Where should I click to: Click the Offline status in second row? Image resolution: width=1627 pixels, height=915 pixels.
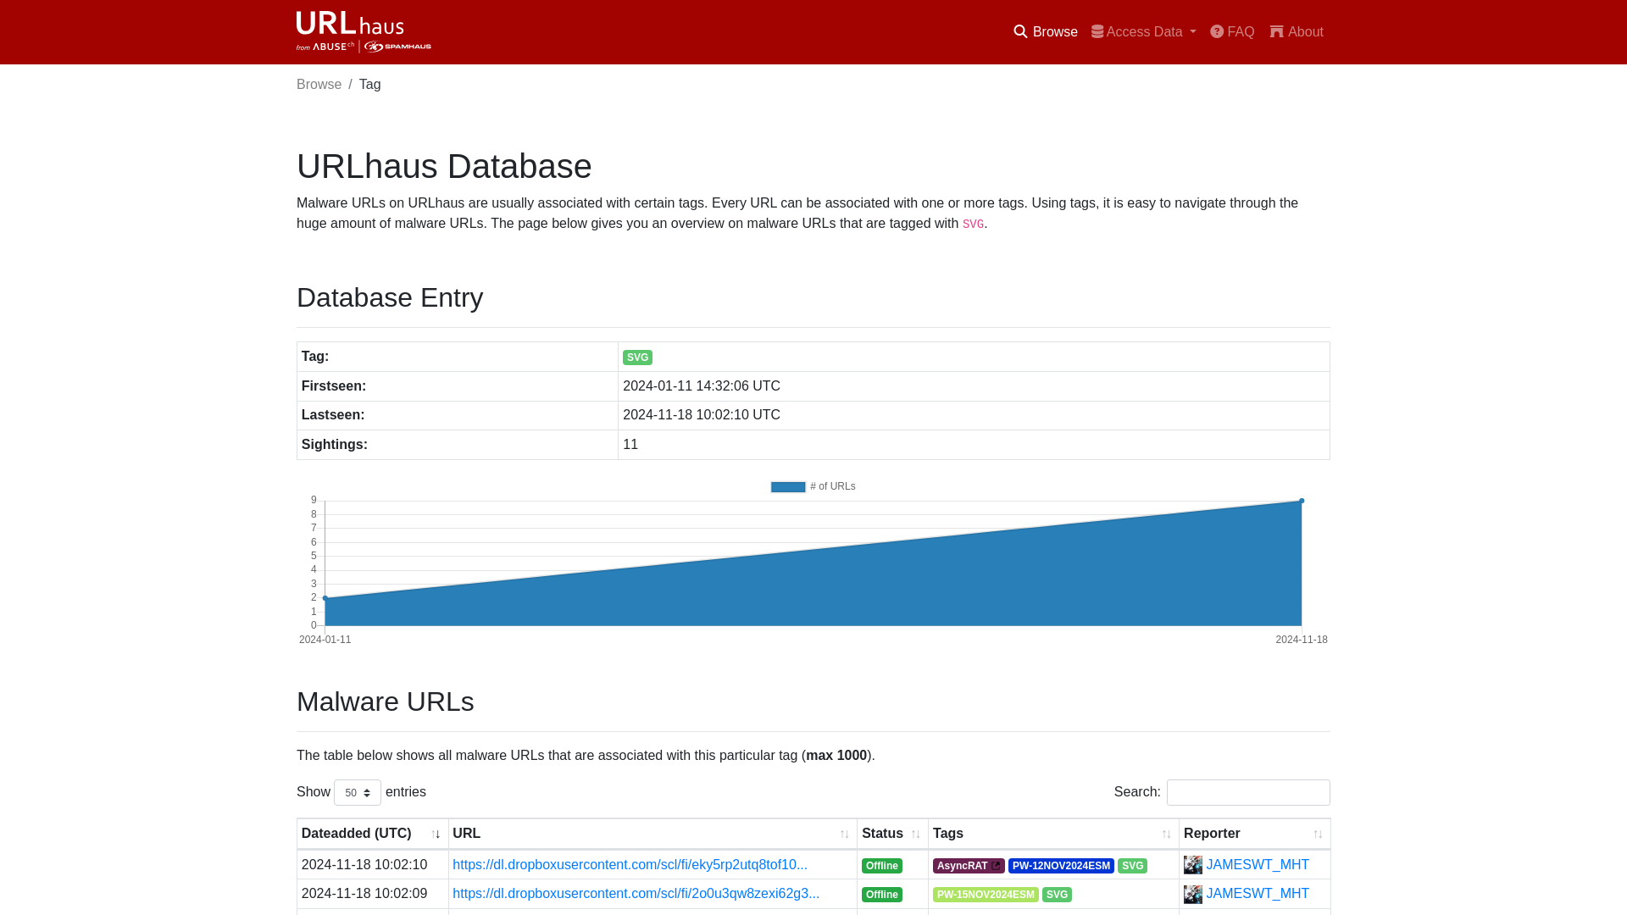(x=882, y=895)
